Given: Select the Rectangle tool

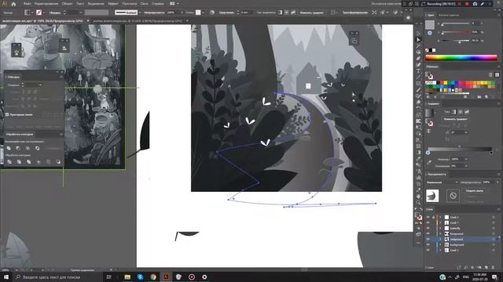Looking at the screenshot, I should click(x=418, y=84).
